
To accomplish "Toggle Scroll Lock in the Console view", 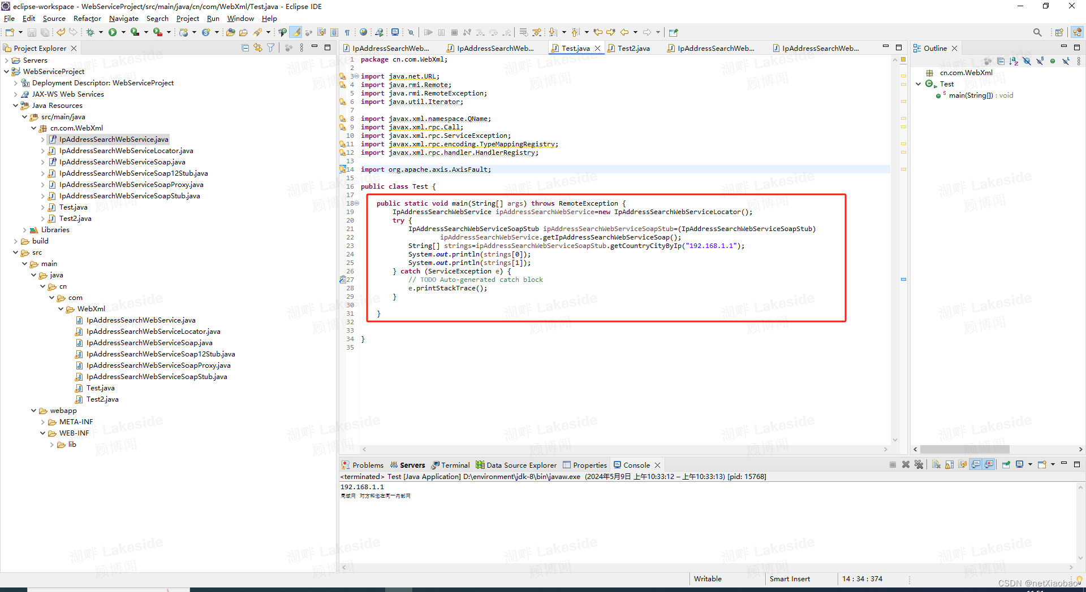I will click(x=949, y=464).
